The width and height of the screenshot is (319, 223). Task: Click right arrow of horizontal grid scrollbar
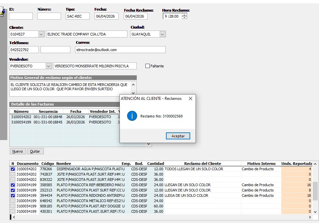(x=310, y=217)
